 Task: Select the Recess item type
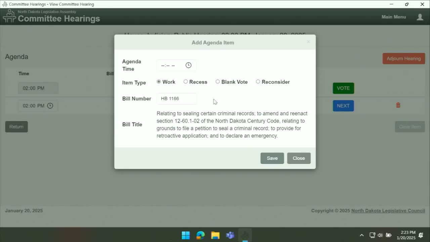[x=185, y=82]
